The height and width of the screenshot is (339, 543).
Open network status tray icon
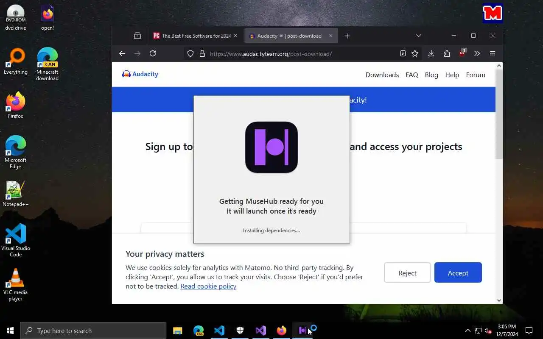(x=478, y=331)
